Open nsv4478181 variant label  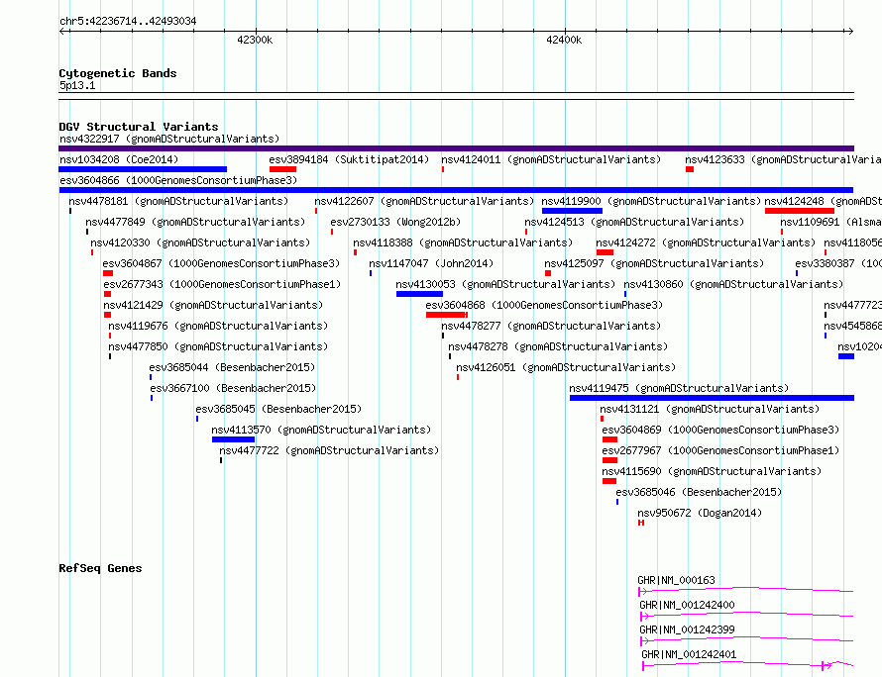178,201
